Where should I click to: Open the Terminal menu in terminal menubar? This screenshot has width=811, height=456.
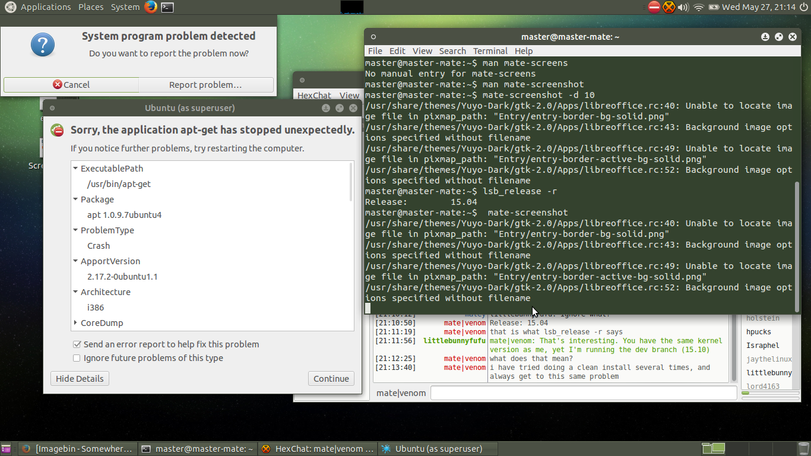click(x=490, y=51)
